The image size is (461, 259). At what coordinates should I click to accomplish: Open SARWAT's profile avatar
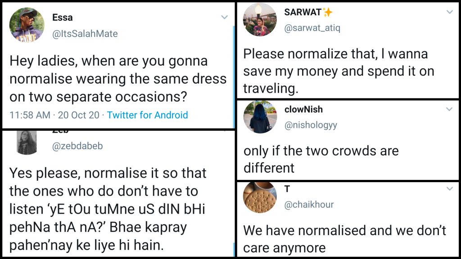click(260, 19)
